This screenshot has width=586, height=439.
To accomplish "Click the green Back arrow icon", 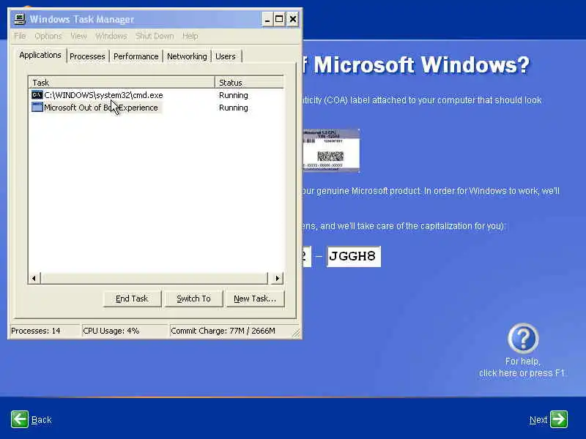I will pyautogui.click(x=20, y=419).
